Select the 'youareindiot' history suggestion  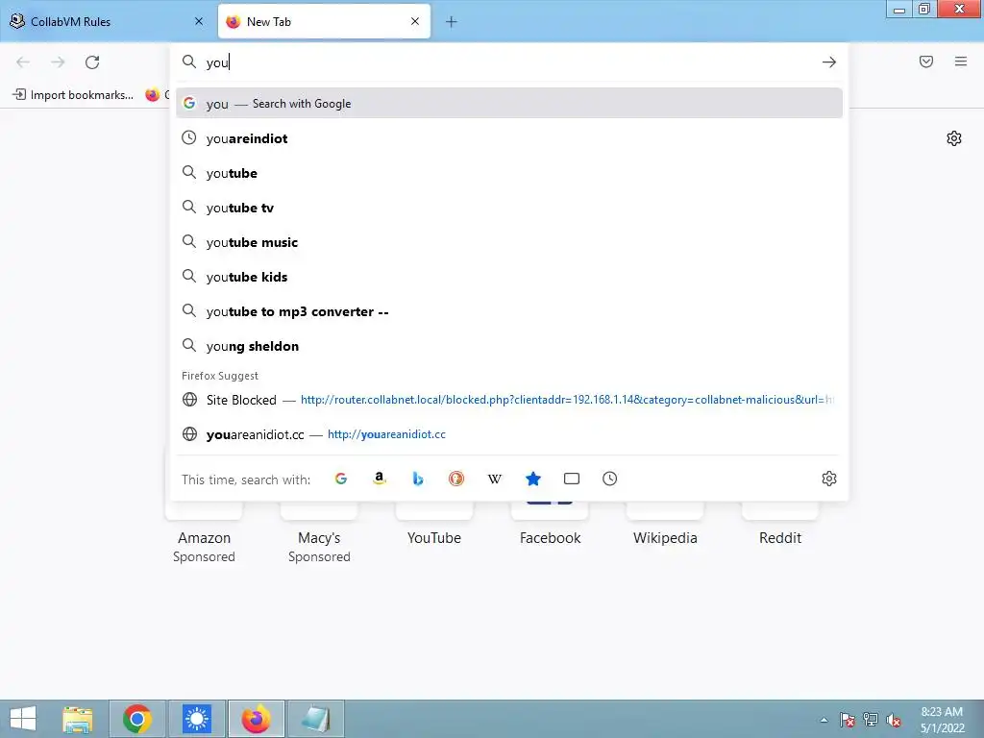[509, 138]
